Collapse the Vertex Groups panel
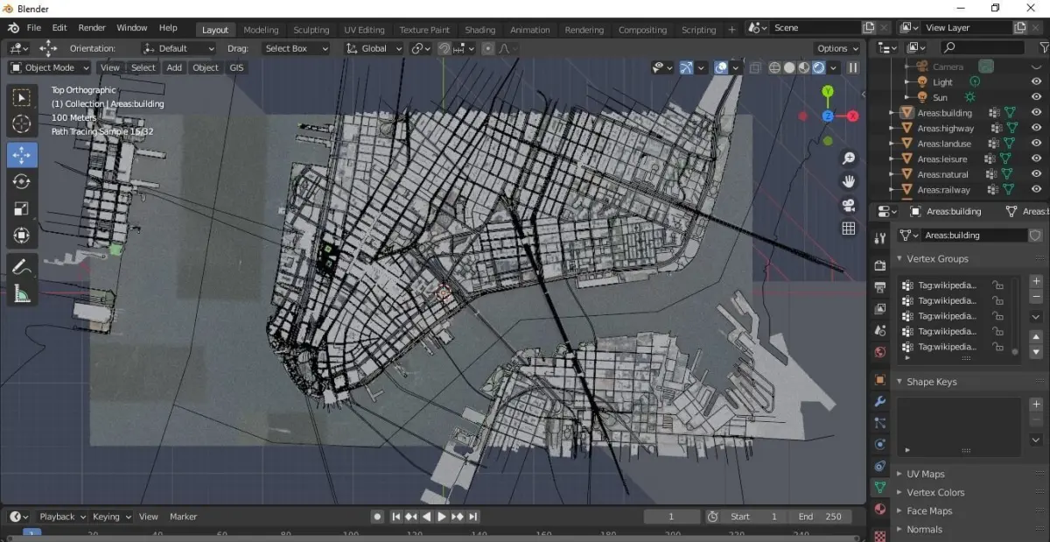Screen dimensions: 1050x542 (x=937, y=258)
